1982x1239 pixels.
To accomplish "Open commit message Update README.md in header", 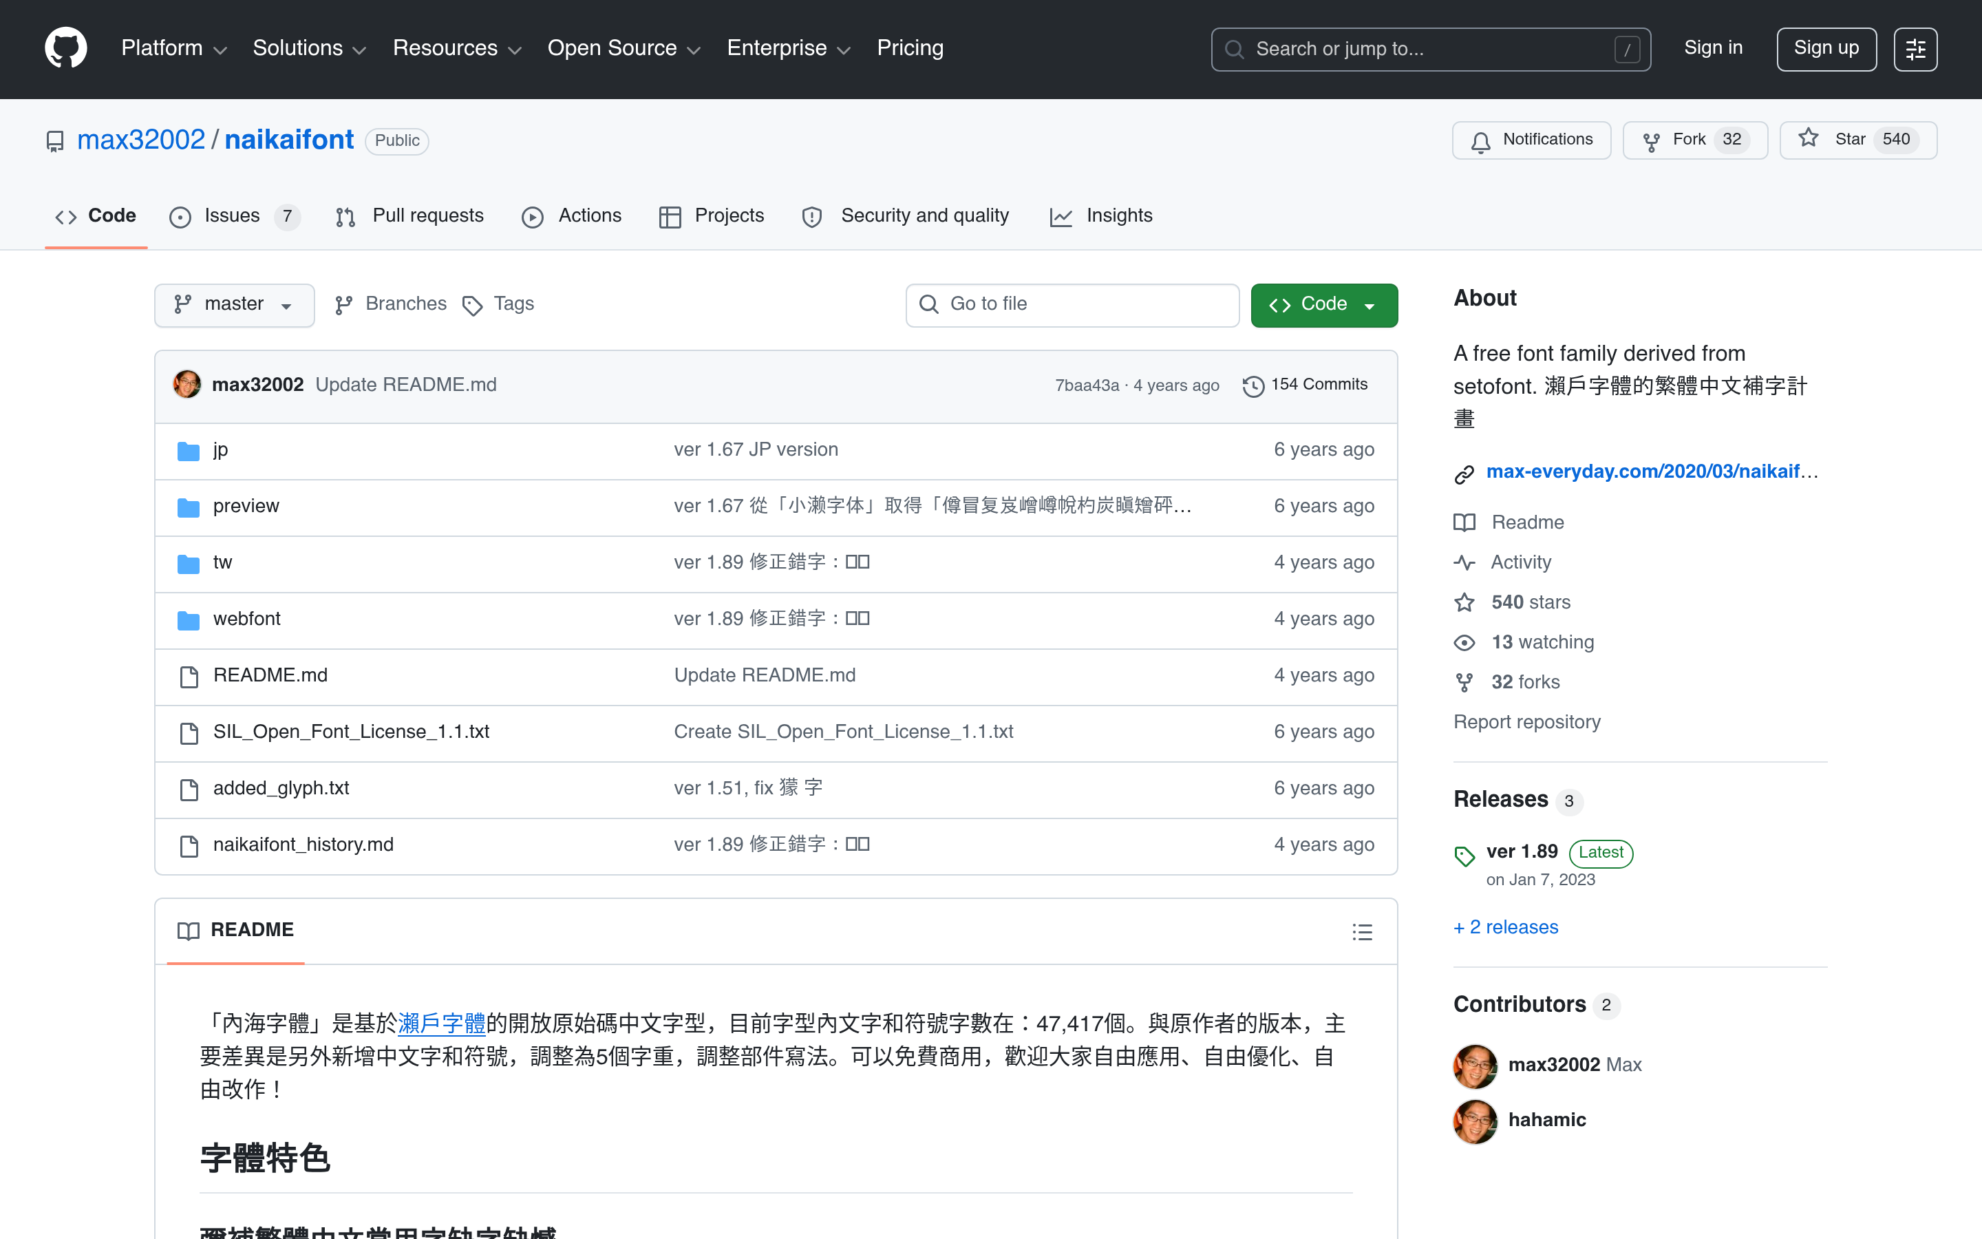I will click(x=405, y=385).
